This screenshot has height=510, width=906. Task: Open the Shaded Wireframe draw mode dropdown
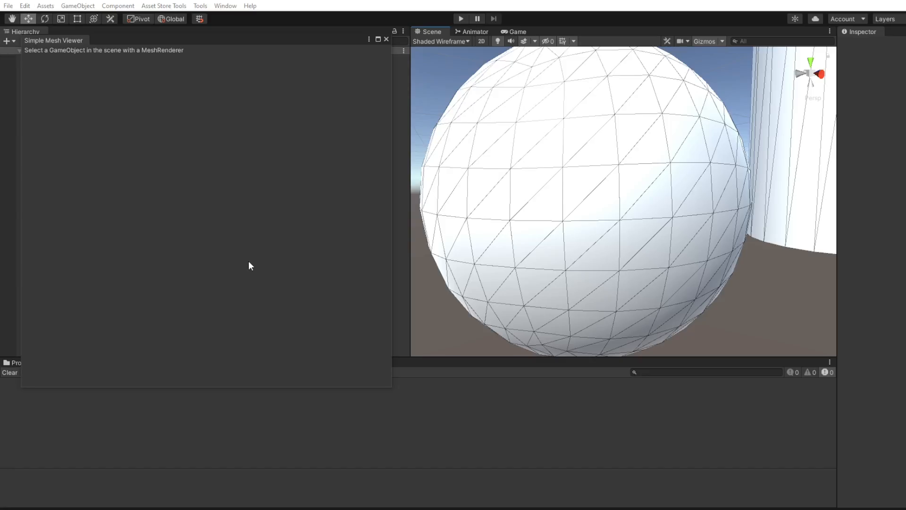pyautogui.click(x=441, y=42)
